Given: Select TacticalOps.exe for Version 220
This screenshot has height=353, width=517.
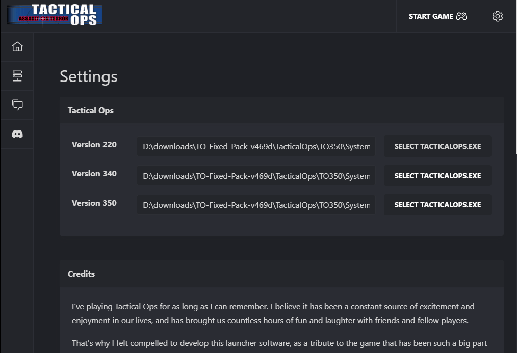Looking at the screenshot, I should point(437,147).
